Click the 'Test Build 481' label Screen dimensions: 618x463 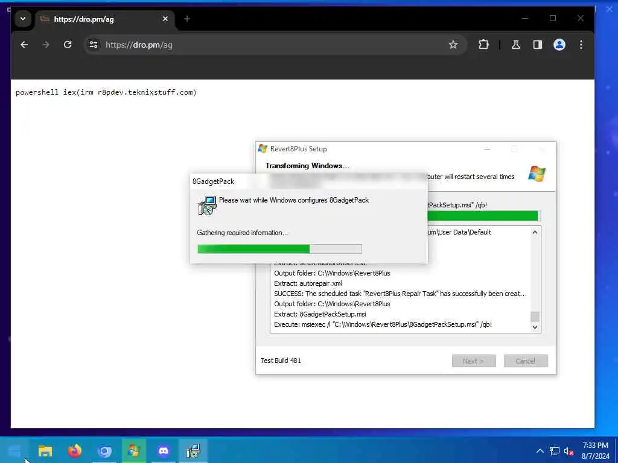pyautogui.click(x=281, y=361)
